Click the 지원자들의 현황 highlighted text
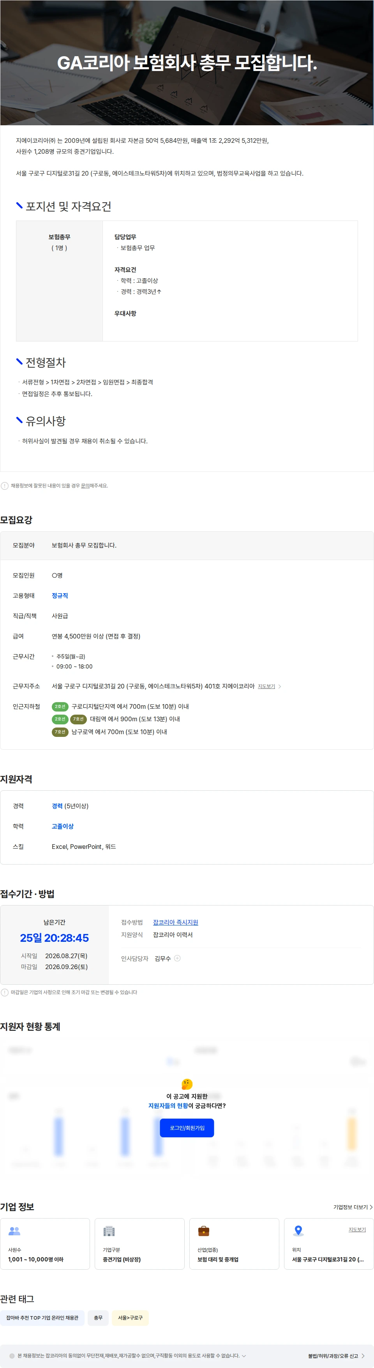374x1368 pixels. 168,1106
